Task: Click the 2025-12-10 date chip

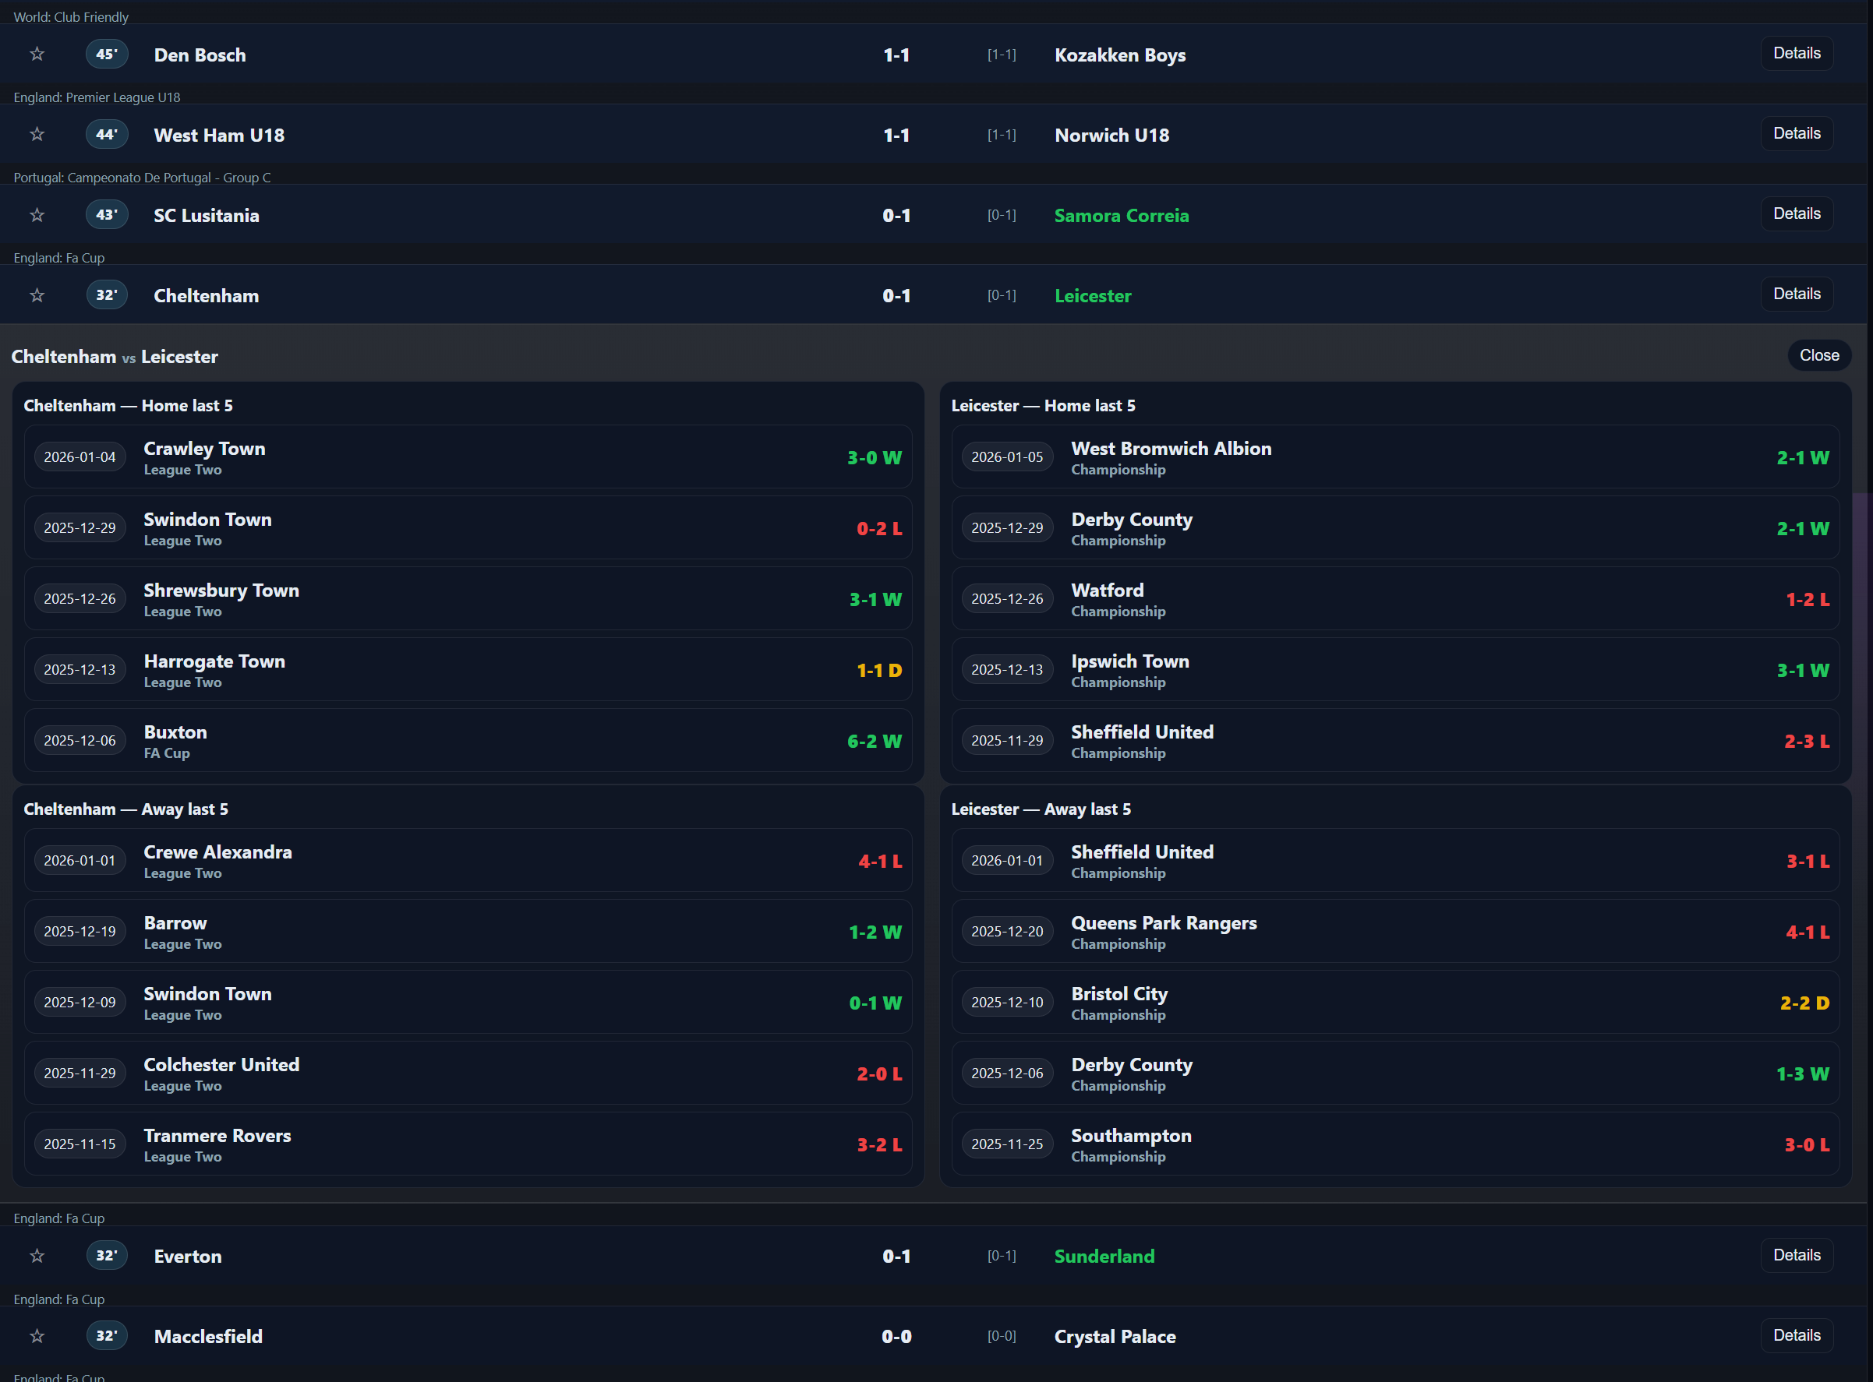Action: pos(1007,1002)
